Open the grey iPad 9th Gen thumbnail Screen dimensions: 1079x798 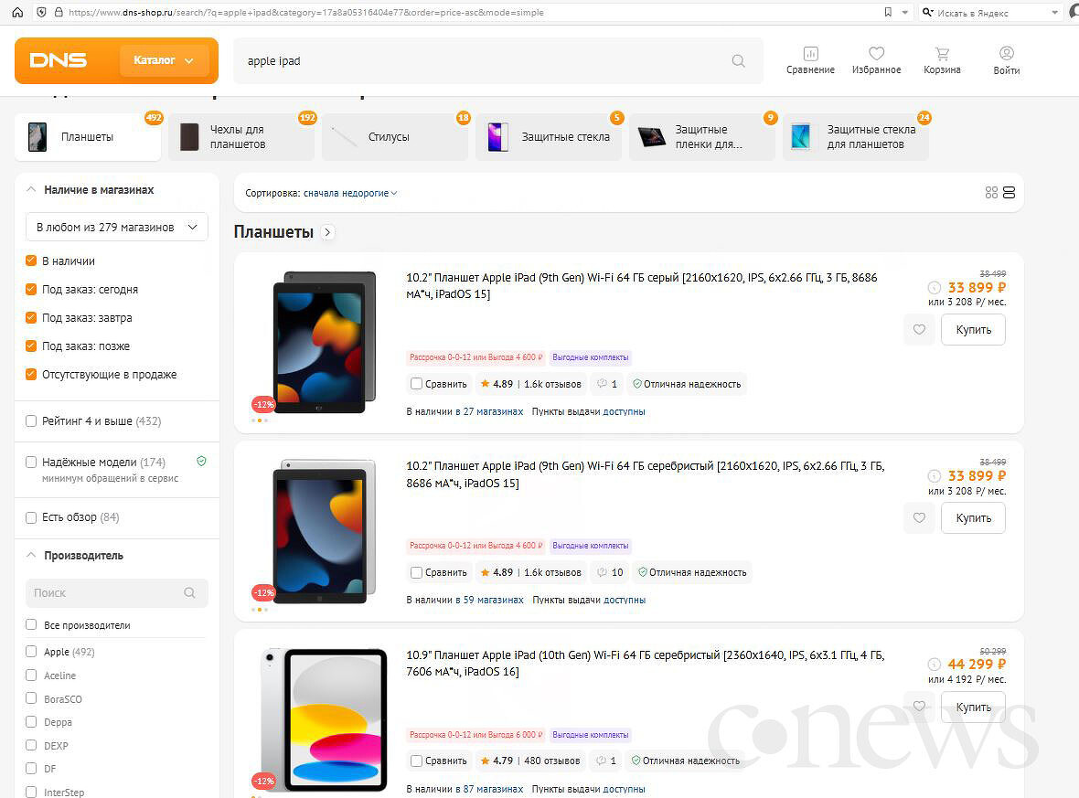(325, 342)
